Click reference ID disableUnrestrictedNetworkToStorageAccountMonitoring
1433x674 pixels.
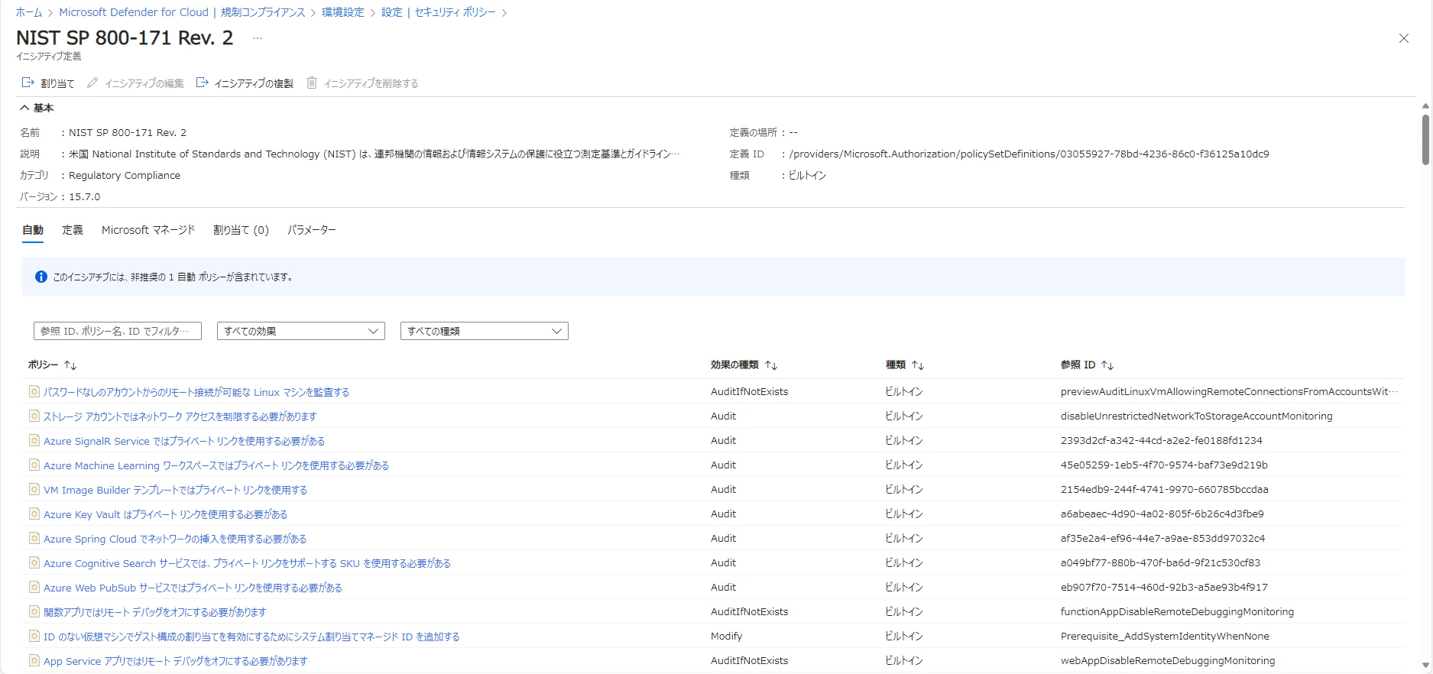pos(1197,416)
